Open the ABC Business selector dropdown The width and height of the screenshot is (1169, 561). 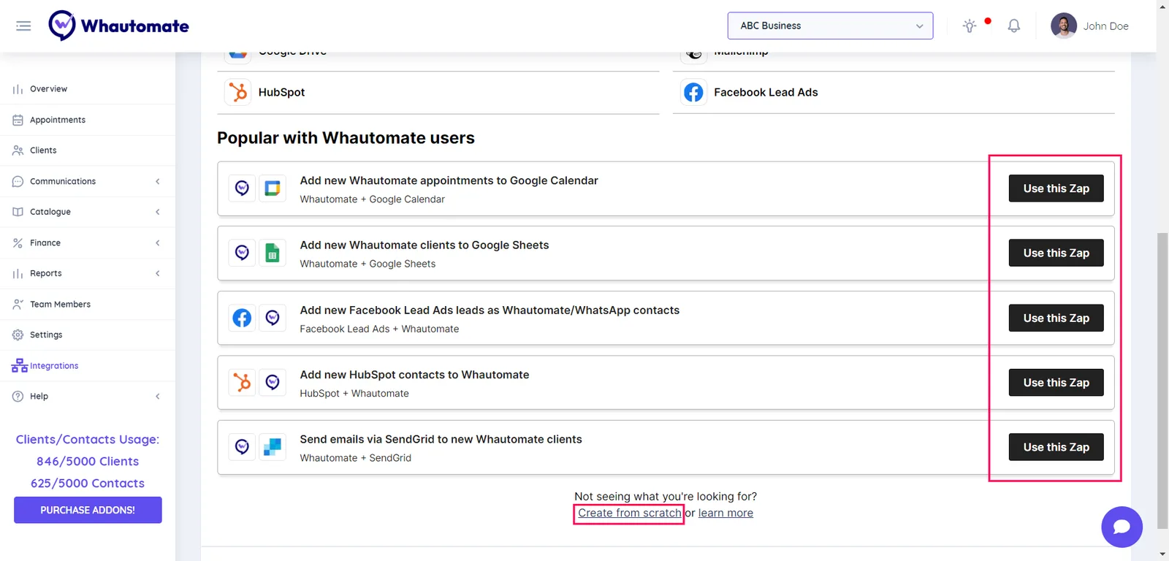point(830,26)
